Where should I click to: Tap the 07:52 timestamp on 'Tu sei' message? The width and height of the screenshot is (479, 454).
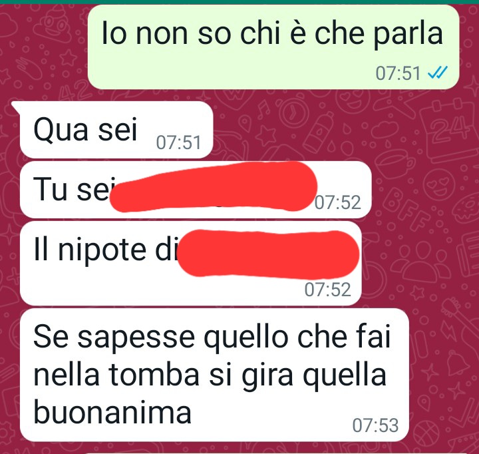click(x=338, y=202)
